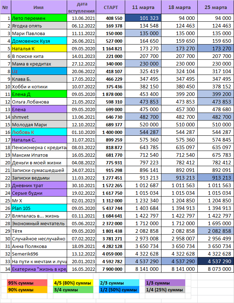Select the highlighted cell '2 082 858' under 25 марта
The height and width of the screenshot is (303, 234).
tap(216, 231)
